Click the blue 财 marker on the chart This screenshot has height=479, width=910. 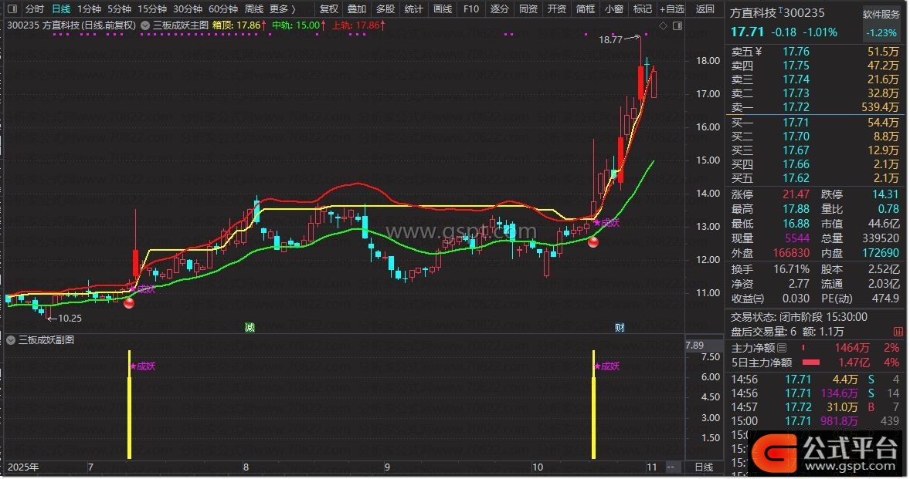click(x=620, y=327)
